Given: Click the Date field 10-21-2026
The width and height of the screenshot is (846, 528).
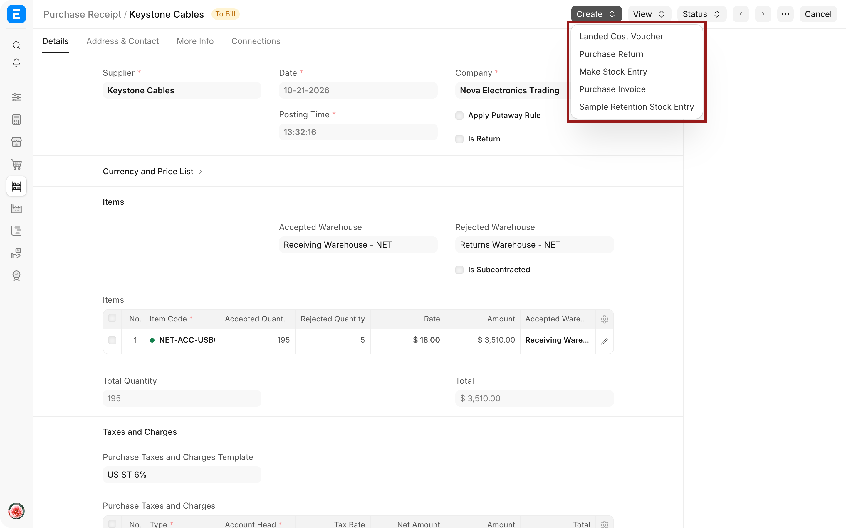Looking at the screenshot, I should point(358,90).
